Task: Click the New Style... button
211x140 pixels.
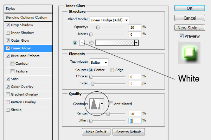Action: (190, 28)
